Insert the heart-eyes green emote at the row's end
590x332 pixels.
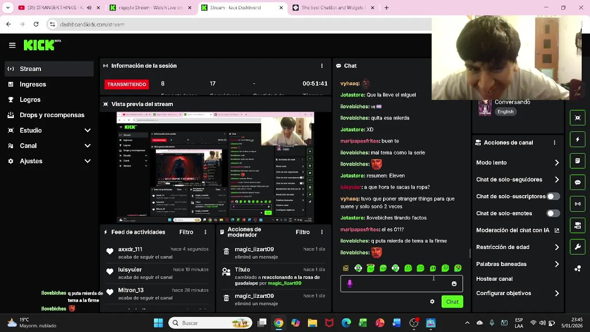click(x=458, y=268)
